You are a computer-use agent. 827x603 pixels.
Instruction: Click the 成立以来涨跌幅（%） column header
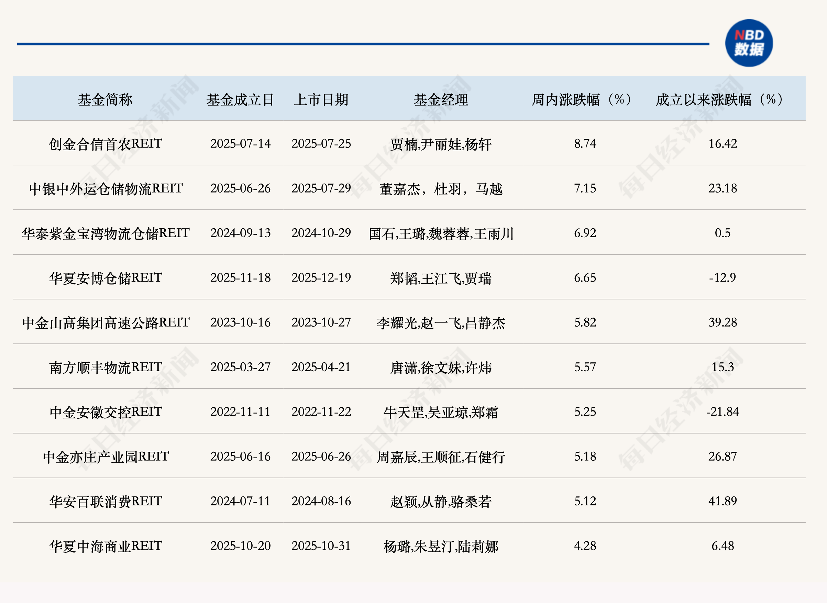[x=723, y=100]
